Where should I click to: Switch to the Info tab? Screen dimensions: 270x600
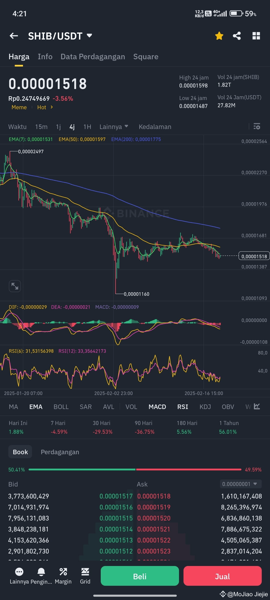point(45,57)
